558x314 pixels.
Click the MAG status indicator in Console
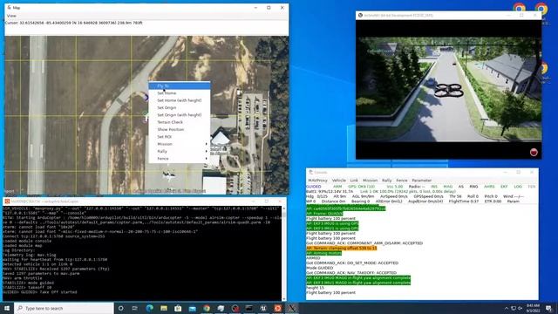[x=447, y=187]
